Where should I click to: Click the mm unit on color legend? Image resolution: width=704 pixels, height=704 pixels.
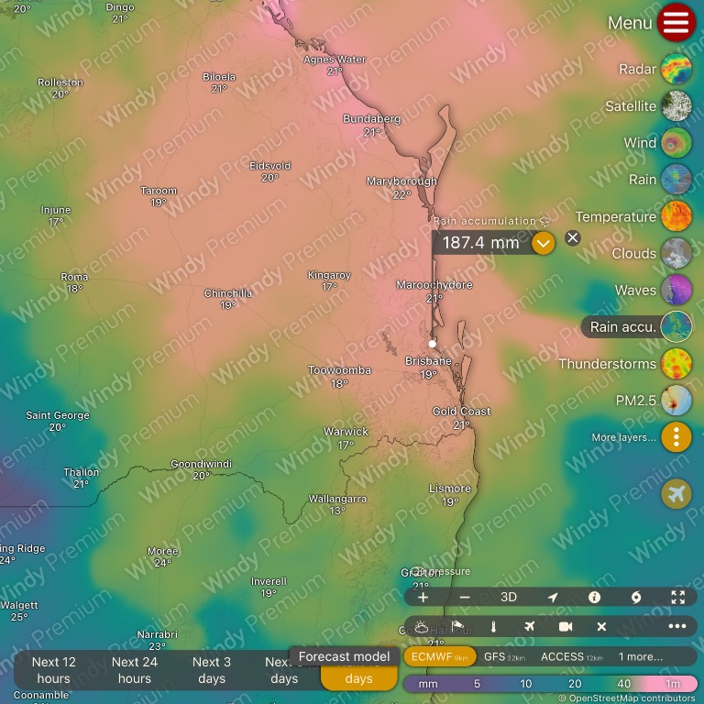point(428,684)
